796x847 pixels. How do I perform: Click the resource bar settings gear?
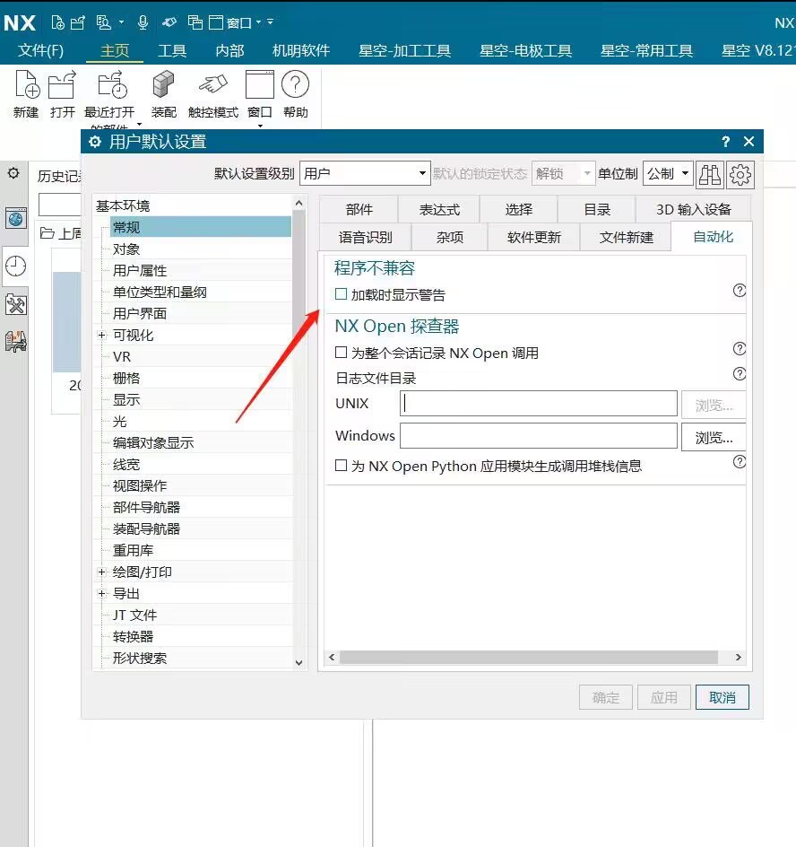(13, 173)
